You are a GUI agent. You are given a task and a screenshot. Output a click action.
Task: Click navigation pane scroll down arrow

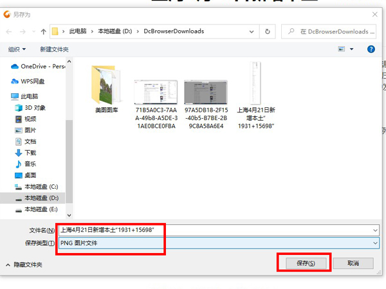point(69,215)
